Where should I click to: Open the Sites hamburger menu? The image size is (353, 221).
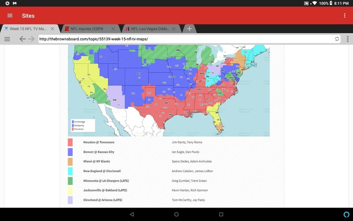(x=10, y=16)
